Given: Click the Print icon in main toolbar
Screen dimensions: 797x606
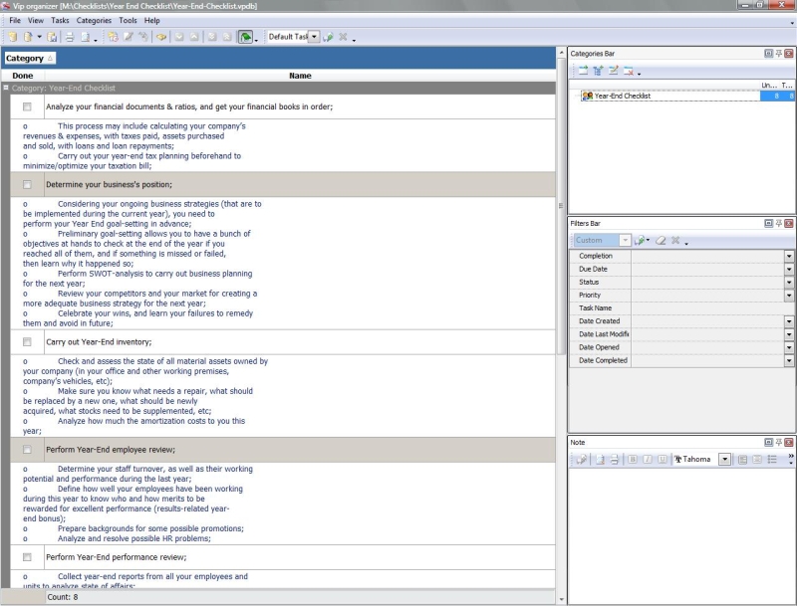Looking at the screenshot, I should coord(70,37).
